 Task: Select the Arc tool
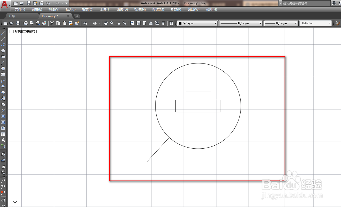pos(3,63)
